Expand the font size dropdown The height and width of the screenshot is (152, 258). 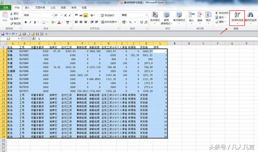(62, 15)
